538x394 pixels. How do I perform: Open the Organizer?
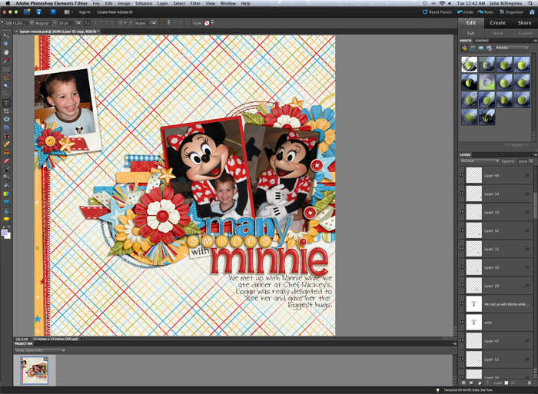tap(512, 12)
